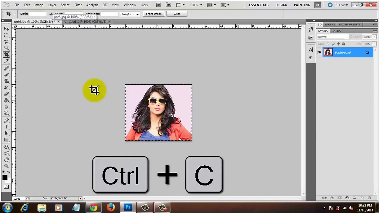Viewport: 379px width, 213px height.
Task: Hide the Background layer with eye icon
Action: click(319, 52)
